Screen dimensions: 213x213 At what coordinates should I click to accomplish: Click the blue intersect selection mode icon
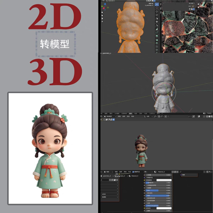point(114,120)
